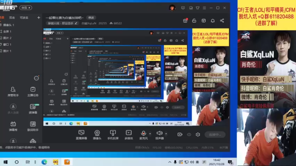Screen dimensions: 296x166
Task: Open download tool below 弹幕秀
Action: point(13,141)
